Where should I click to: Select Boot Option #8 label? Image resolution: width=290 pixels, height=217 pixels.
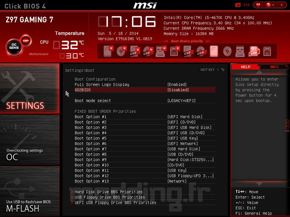pos(90,154)
